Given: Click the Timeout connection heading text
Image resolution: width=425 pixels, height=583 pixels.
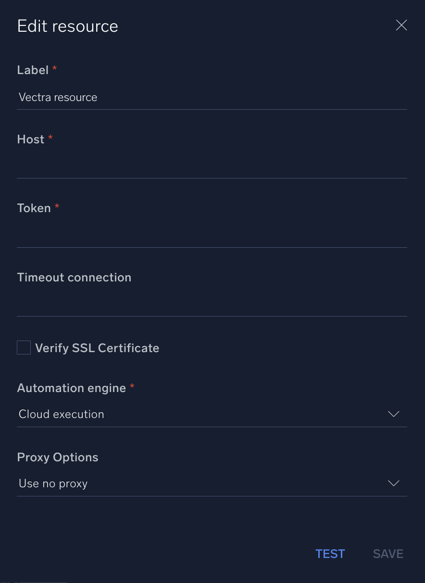Looking at the screenshot, I should pos(74,278).
